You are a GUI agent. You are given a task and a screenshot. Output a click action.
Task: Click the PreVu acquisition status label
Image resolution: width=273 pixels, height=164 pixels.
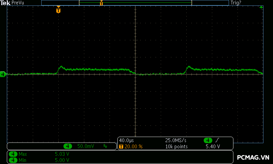tap(17, 3)
